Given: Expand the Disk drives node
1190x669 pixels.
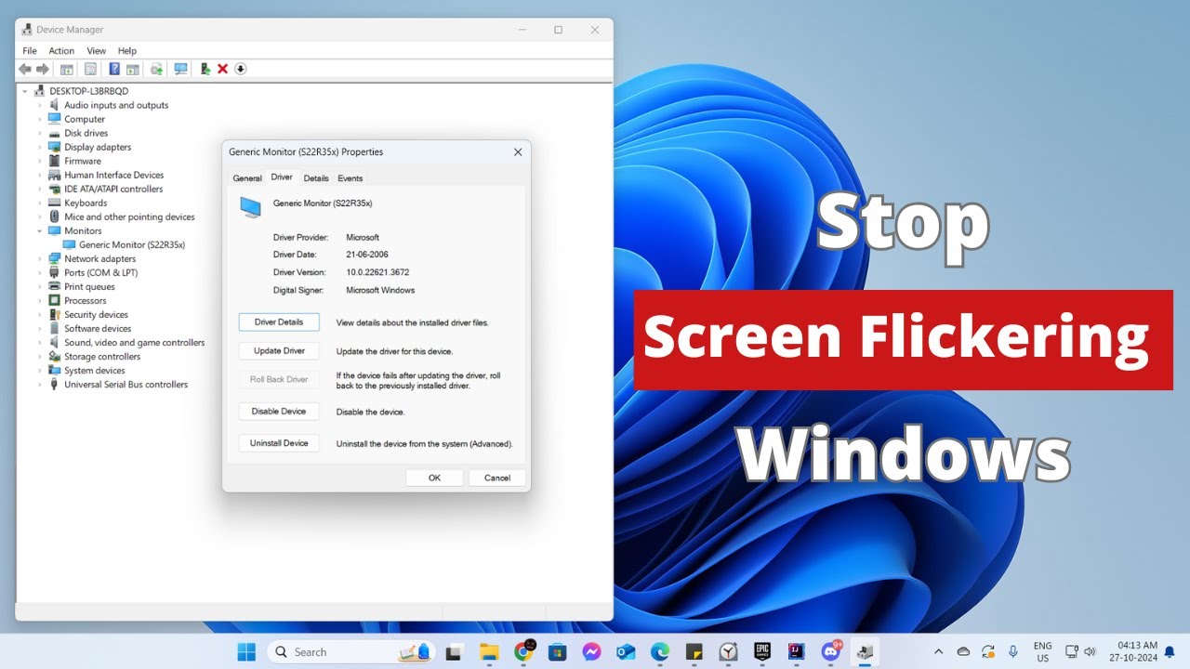Looking at the screenshot, I should [40, 133].
